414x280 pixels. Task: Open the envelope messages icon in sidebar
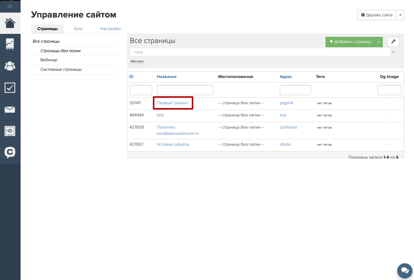[10, 110]
